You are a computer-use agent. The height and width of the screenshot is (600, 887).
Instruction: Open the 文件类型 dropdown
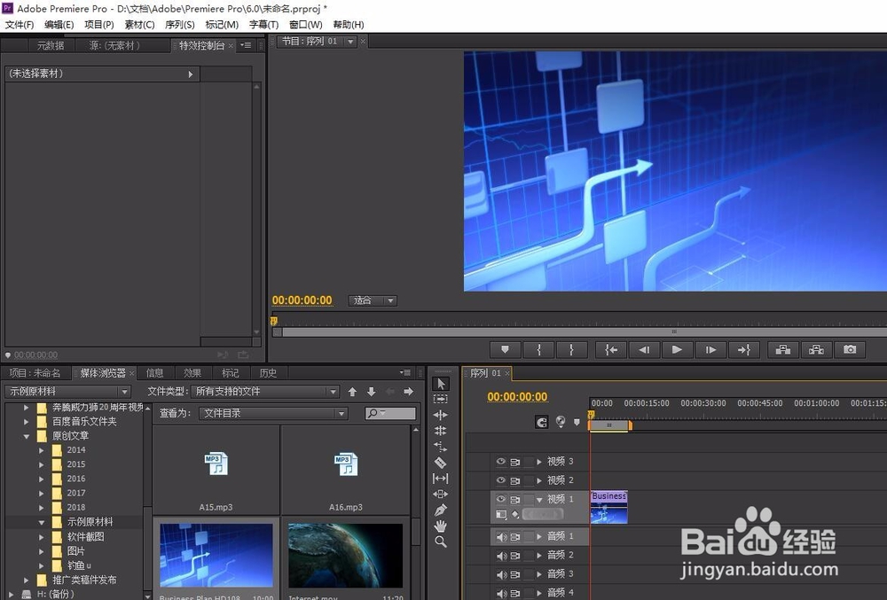264,392
